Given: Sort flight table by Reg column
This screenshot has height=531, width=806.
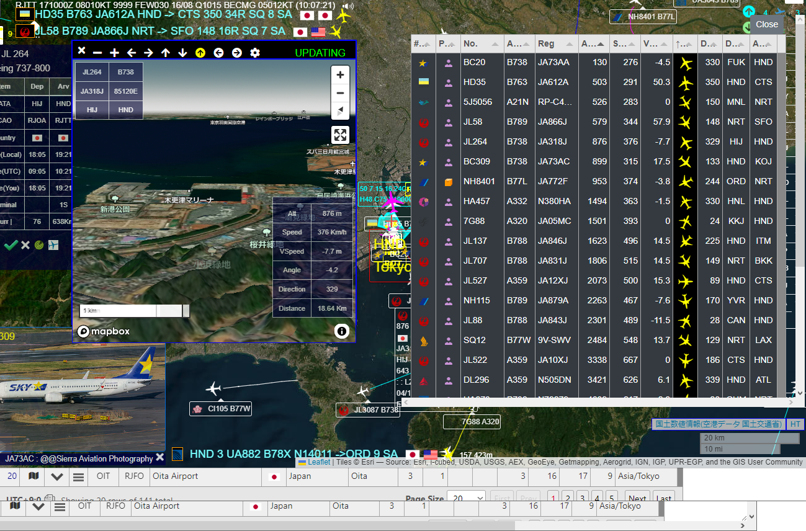Looking at the screenshot, I should click(555, 44).
